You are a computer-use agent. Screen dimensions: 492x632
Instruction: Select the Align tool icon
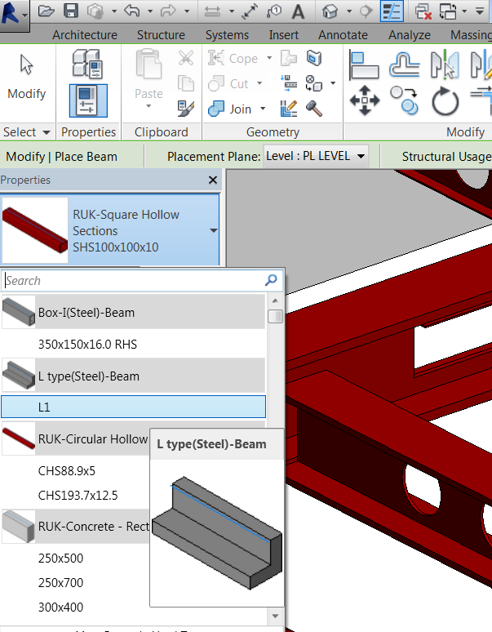(364, 65)
